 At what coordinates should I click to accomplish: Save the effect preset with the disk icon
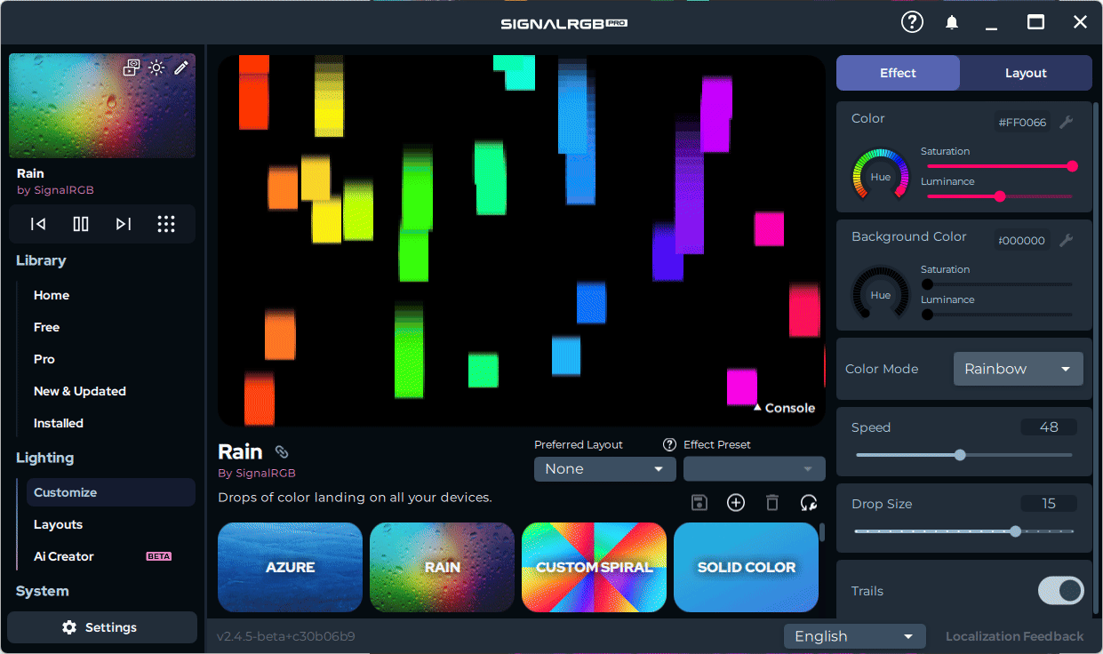point(699,503)
